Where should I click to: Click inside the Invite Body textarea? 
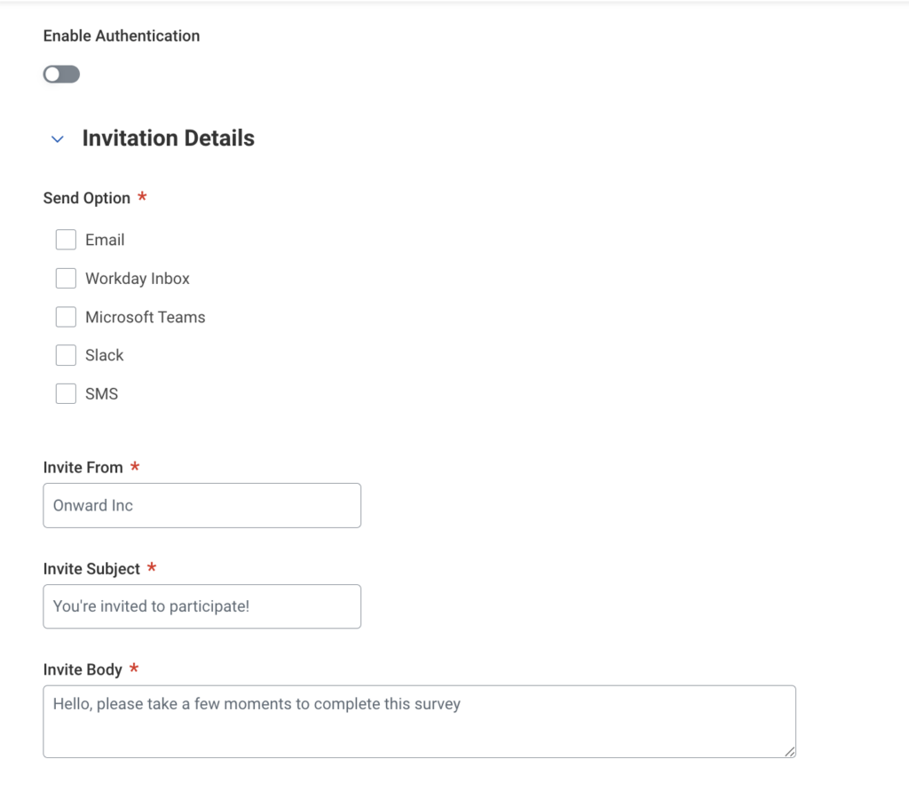click(x=419, y=721)
